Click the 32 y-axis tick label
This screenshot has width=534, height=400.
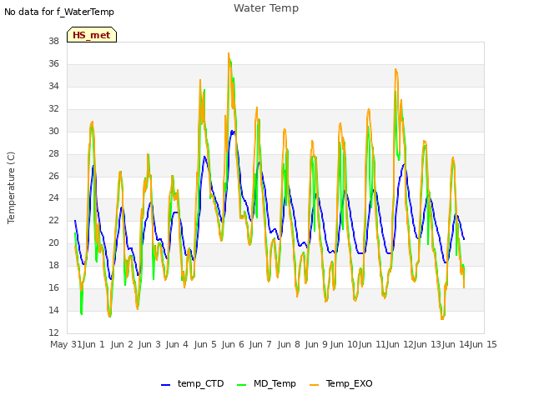[53, 108]
